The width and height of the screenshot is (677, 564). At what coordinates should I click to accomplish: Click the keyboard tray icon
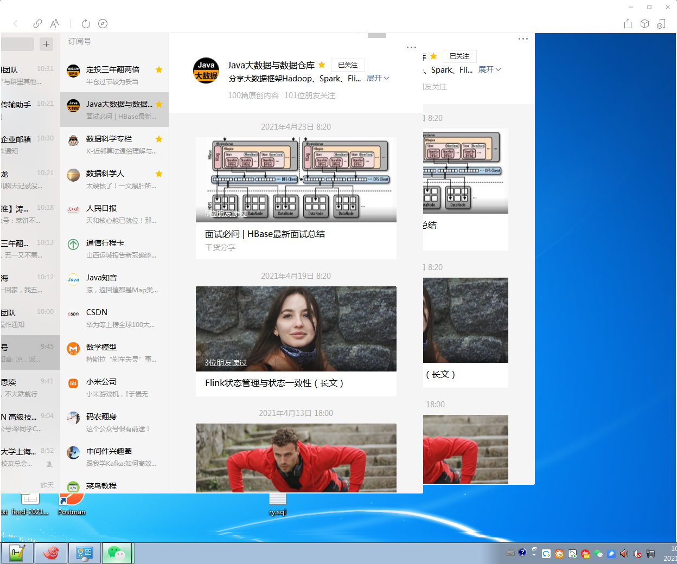coord(510,553)
